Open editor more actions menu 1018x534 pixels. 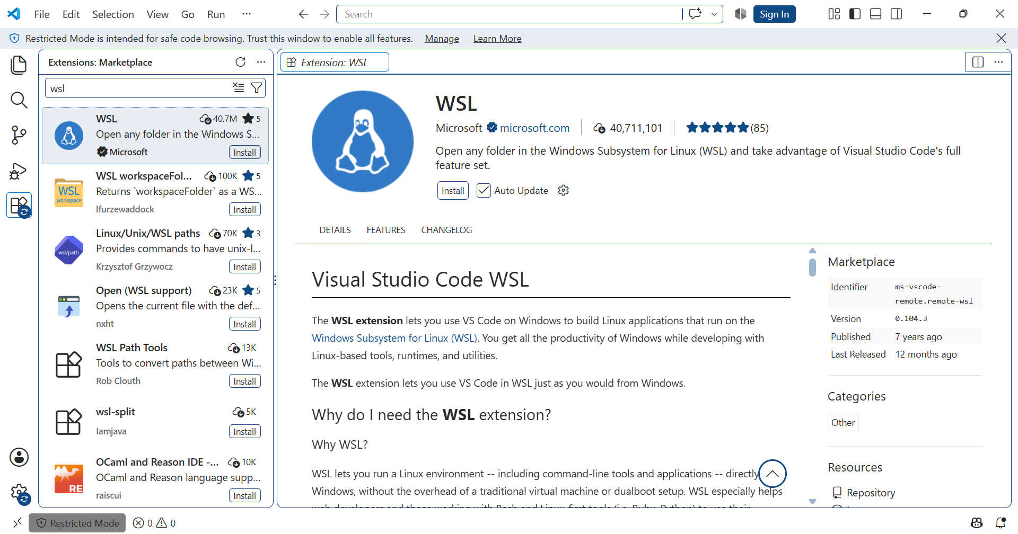click(998, 62)
